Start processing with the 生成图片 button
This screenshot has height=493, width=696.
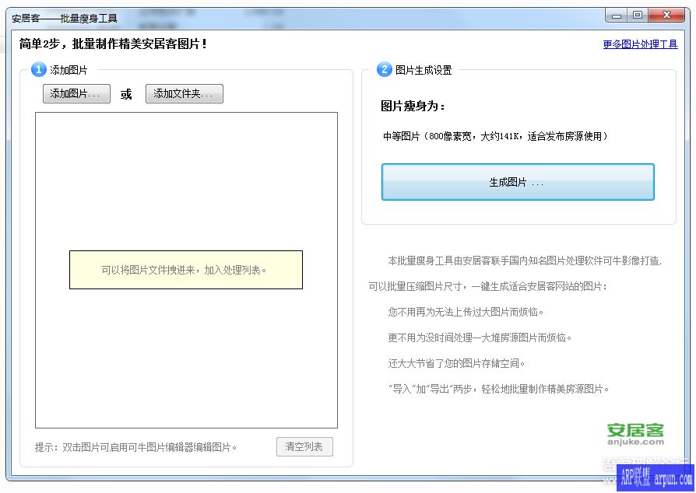click(x=517, y=182)
